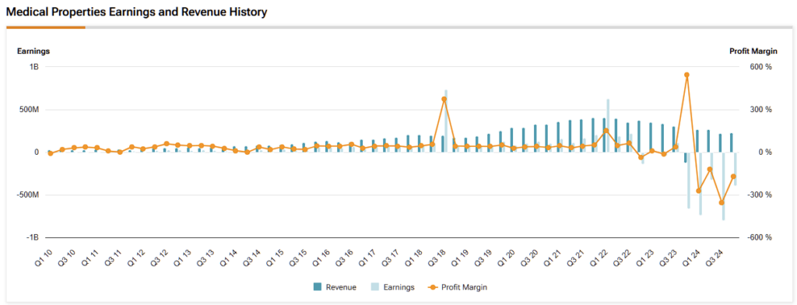797x305 pixels.
Task: Click the tallest Earnings bar in 2018
Action: [x=446, y=121]
